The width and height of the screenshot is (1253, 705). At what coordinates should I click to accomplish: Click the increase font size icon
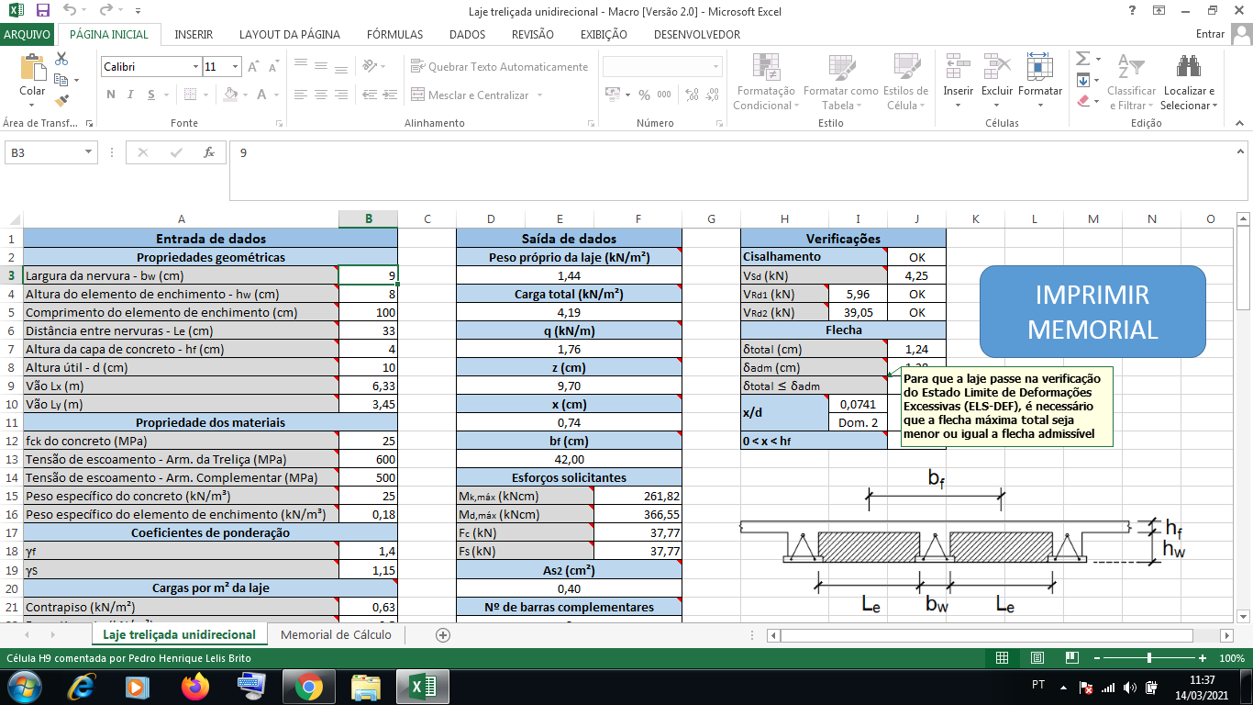coord(254,67)
